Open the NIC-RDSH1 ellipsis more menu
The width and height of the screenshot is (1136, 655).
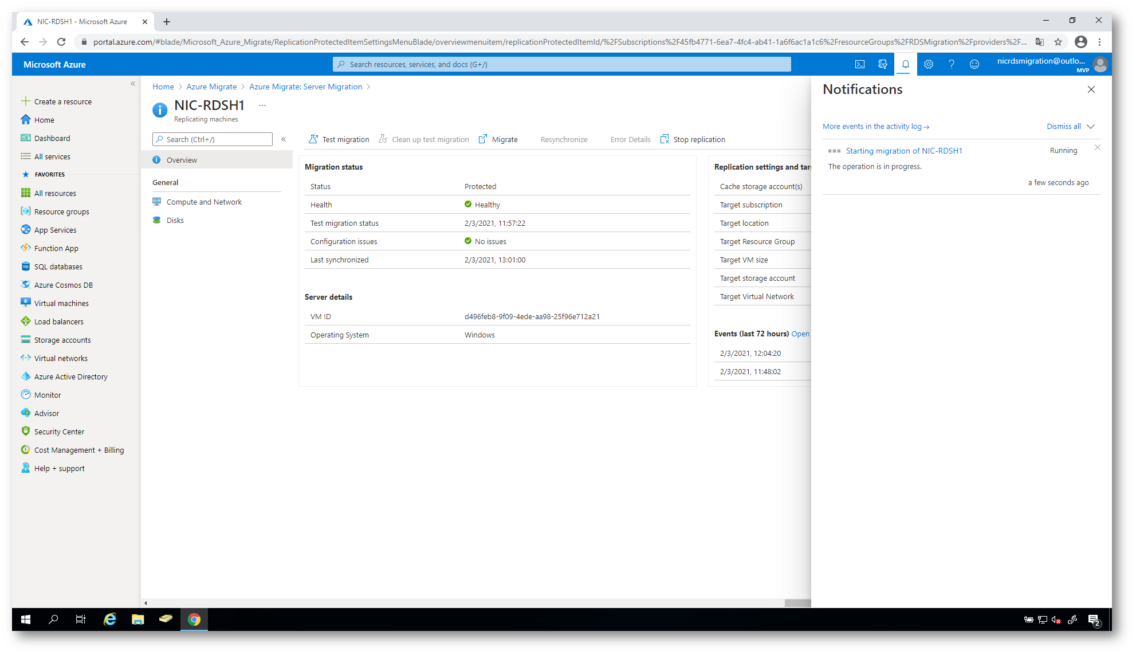point(262,105)
